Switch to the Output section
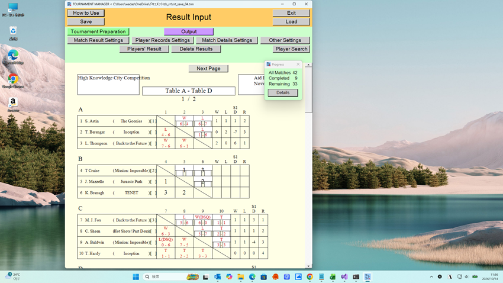This screenshot has width=503, height=283. point(189,31)
